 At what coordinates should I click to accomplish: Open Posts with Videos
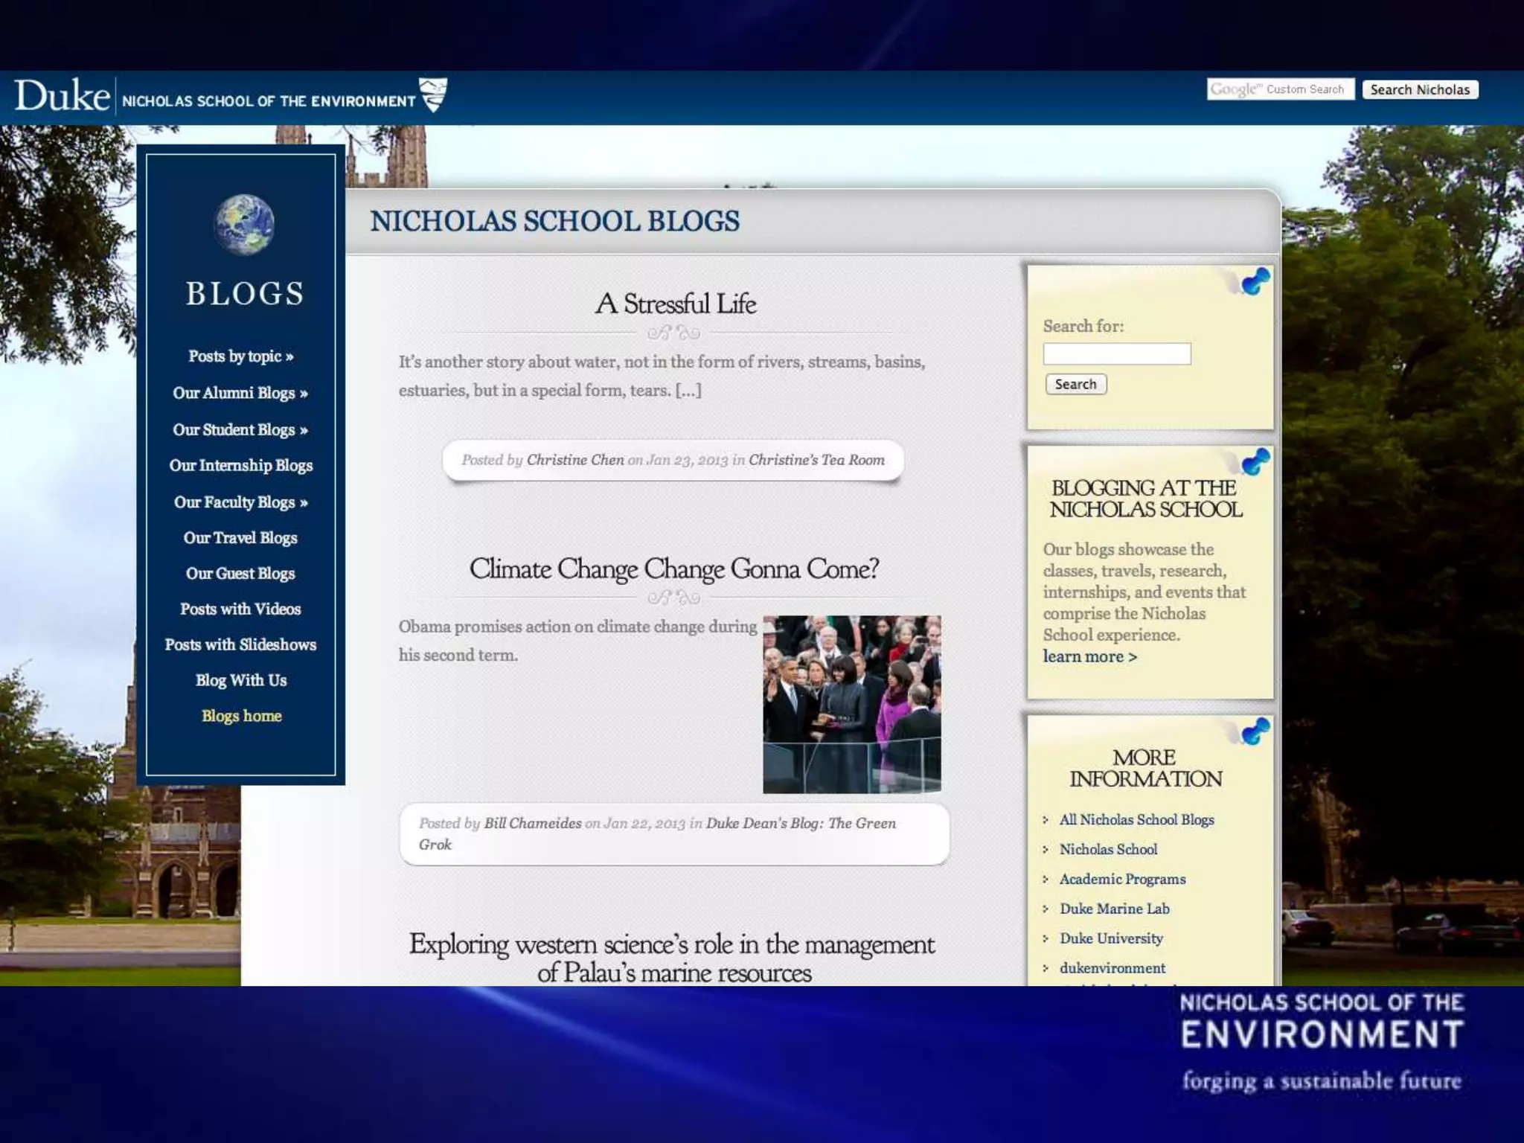tap(240, 609)
